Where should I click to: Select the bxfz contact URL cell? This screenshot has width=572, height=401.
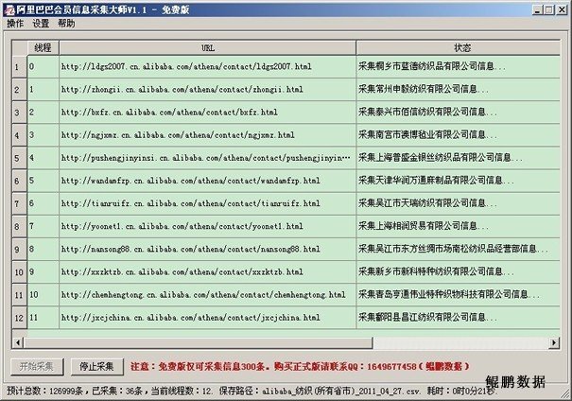click(208, 112)
